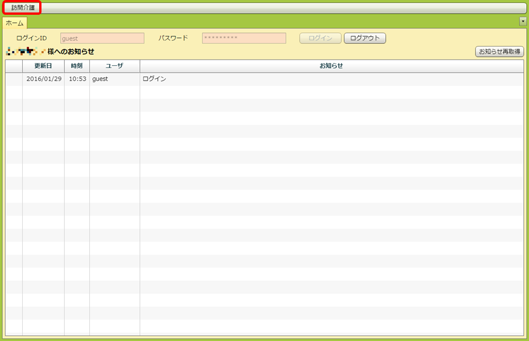Select the guest cell in the table row

point(100,79)
